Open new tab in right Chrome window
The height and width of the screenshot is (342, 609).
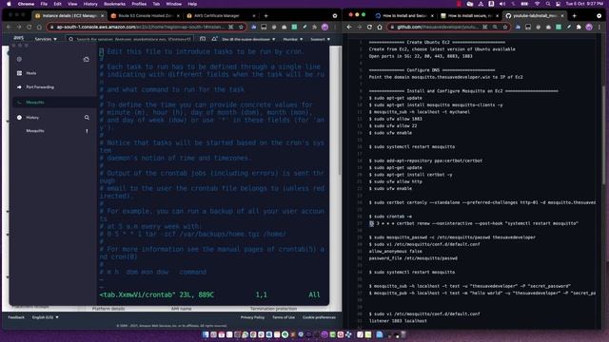point(575,16)
